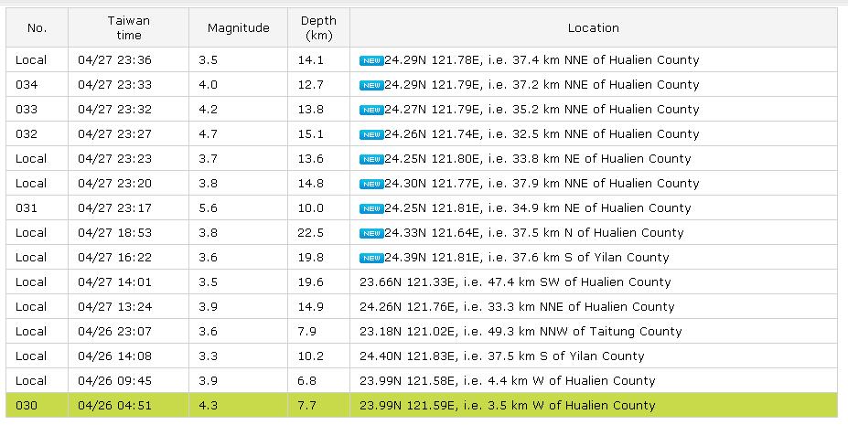This screenshot has height=425, width=848.
Task: Click the Magnitude column header
Action: [238, 28]
